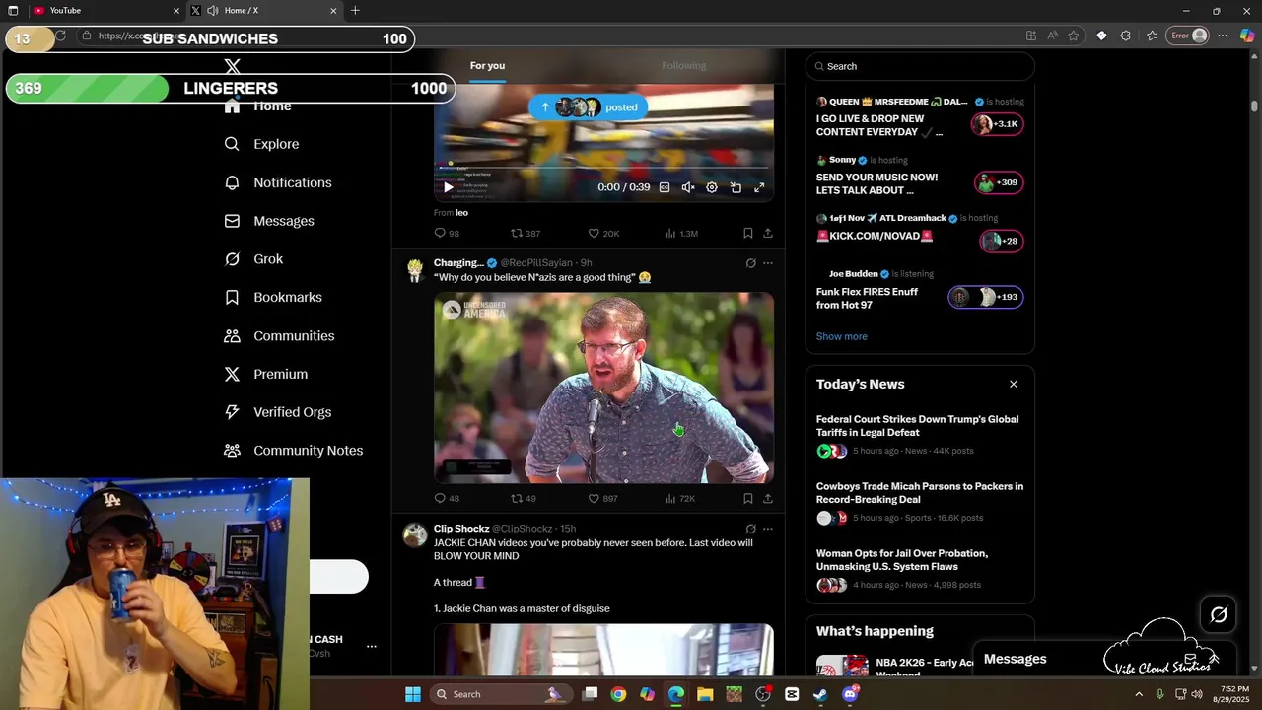Click the new posts 'posted' pill
Screen dimensions: 1262x710
pos(589,107)
